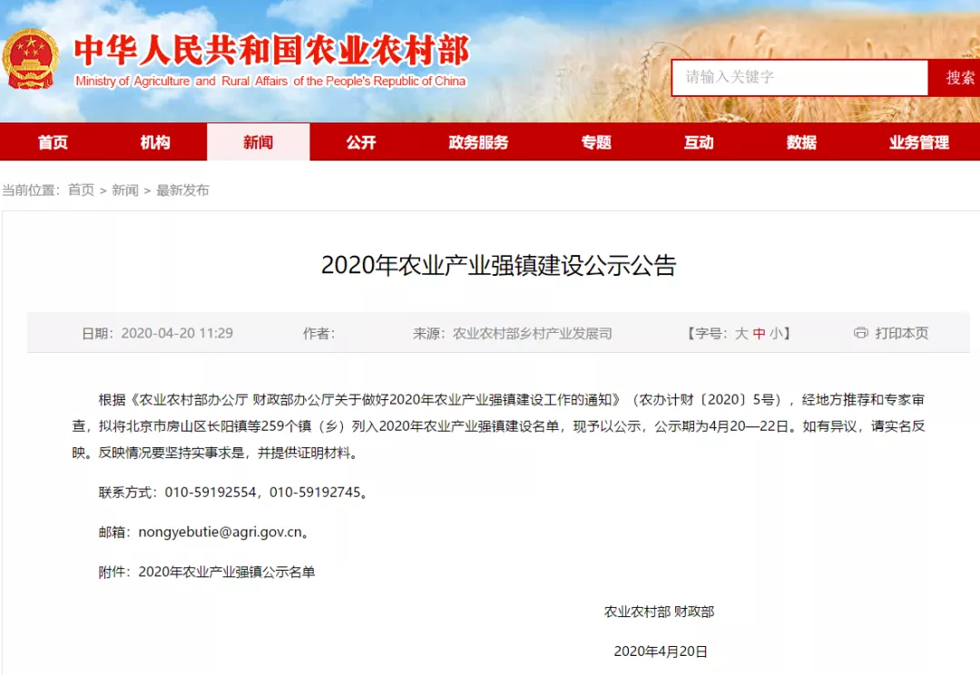Go to 最新发布 in breadcrumb trail

pyautogui.click(x=182, y=190)
